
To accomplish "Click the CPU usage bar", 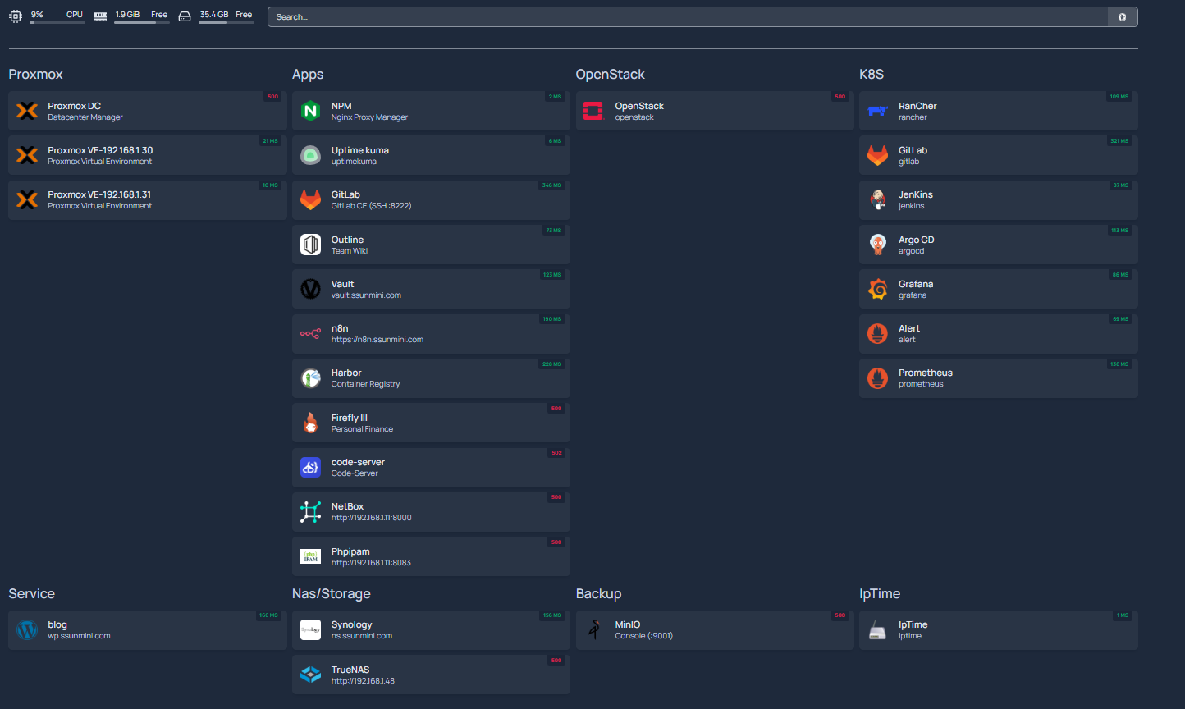I will tap(57, 22).
